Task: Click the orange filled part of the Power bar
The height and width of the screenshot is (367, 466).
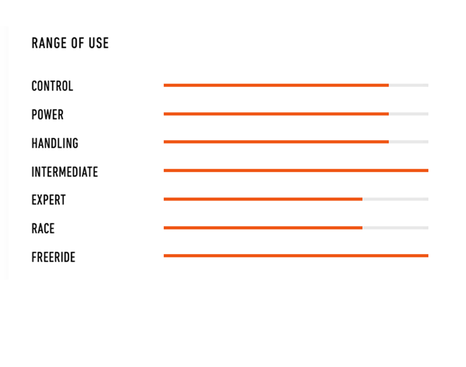Action: pos(276,114)
